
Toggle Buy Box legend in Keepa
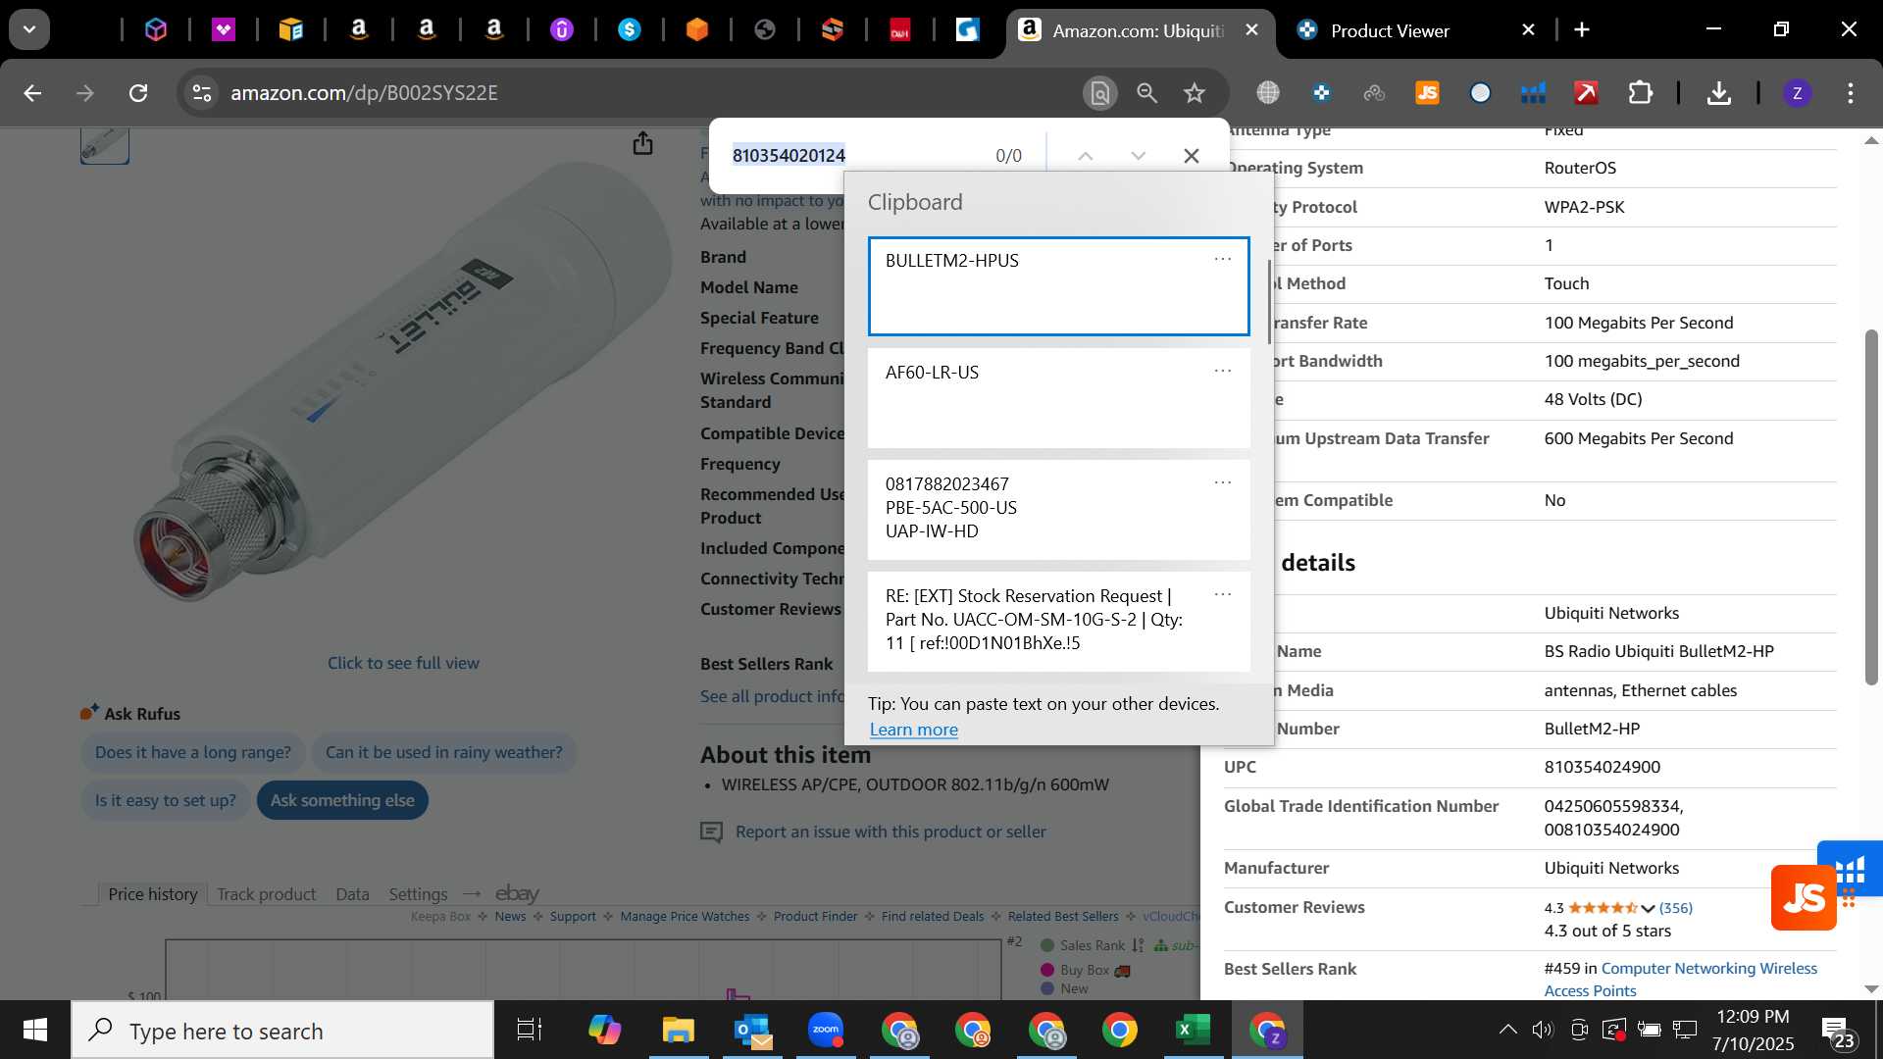tap(1085, 970)
